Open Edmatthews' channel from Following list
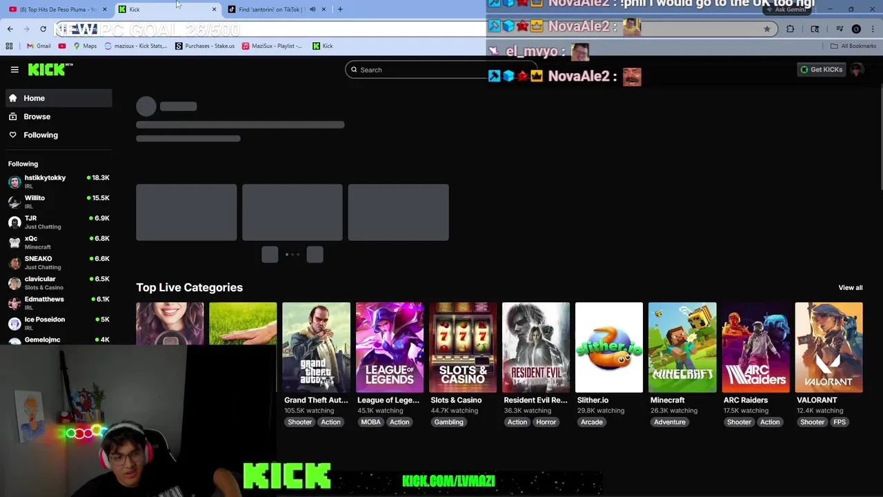Image resolution: width=883 pixels, height=497 pixels. click(x=59, y=302)
